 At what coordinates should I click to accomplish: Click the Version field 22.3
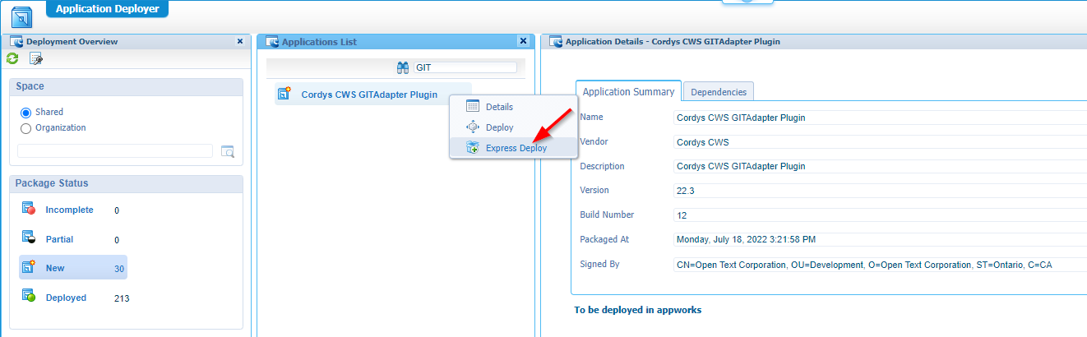[x=880, y=191]
